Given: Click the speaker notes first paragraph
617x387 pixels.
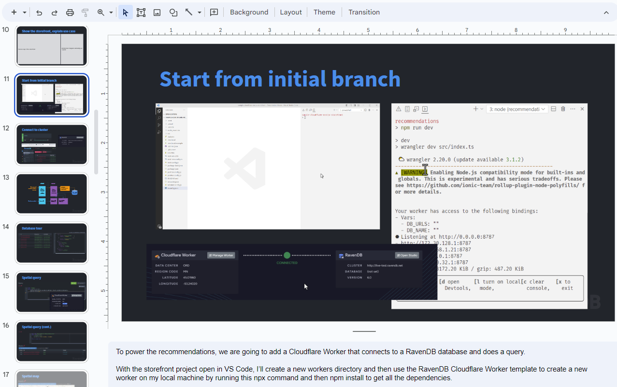Looking at the screenshot, I should tap(320, 352).
